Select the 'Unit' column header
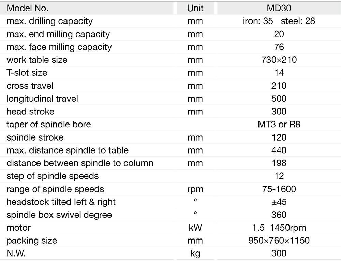The height and width of the screenshot is (261, 341). pos(195,8)
